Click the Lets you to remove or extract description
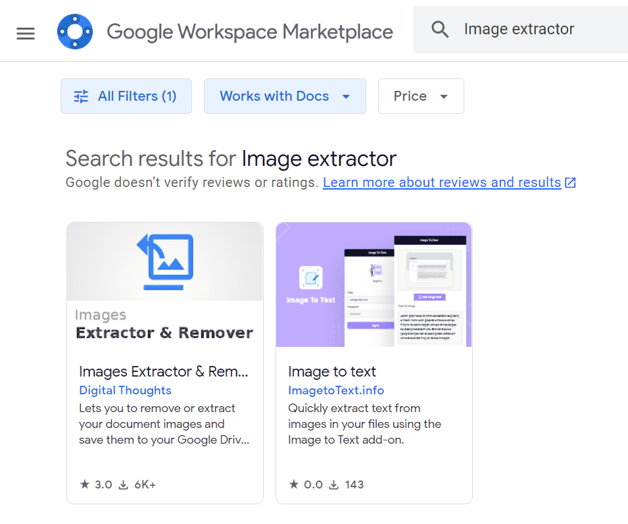This screenshot has height=524, width=628. (x=164, y=424)
